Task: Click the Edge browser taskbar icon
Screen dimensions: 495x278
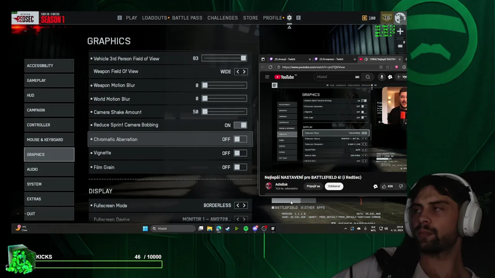Action: click(218, 229)
